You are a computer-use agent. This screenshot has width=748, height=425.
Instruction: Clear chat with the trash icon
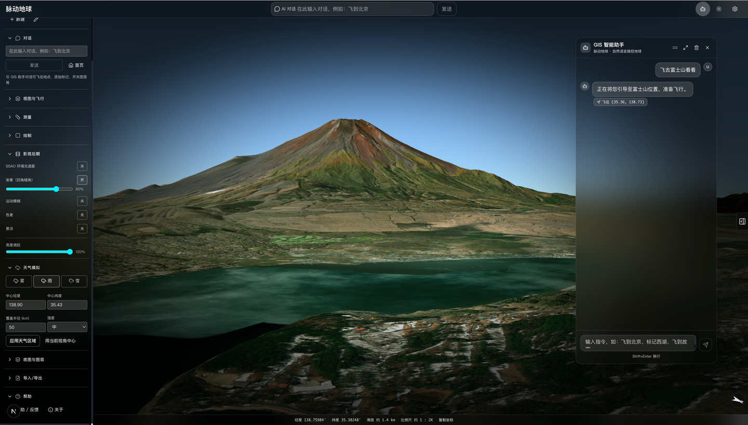(x=697, y=48)
